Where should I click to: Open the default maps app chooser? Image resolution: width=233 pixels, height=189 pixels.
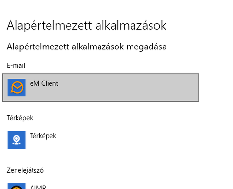tap(100, 140)
